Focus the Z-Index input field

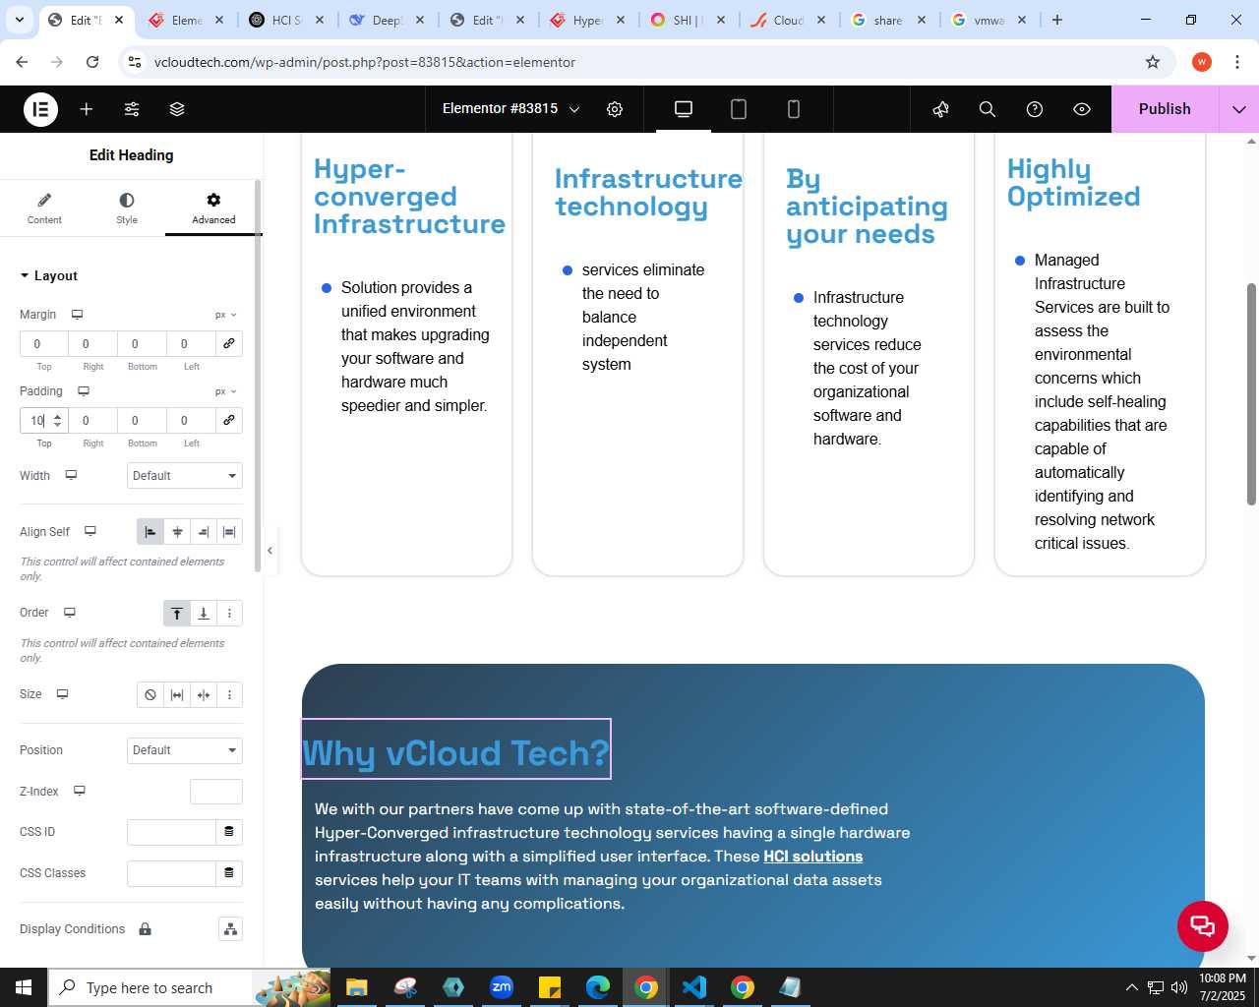tap(216, 792)
